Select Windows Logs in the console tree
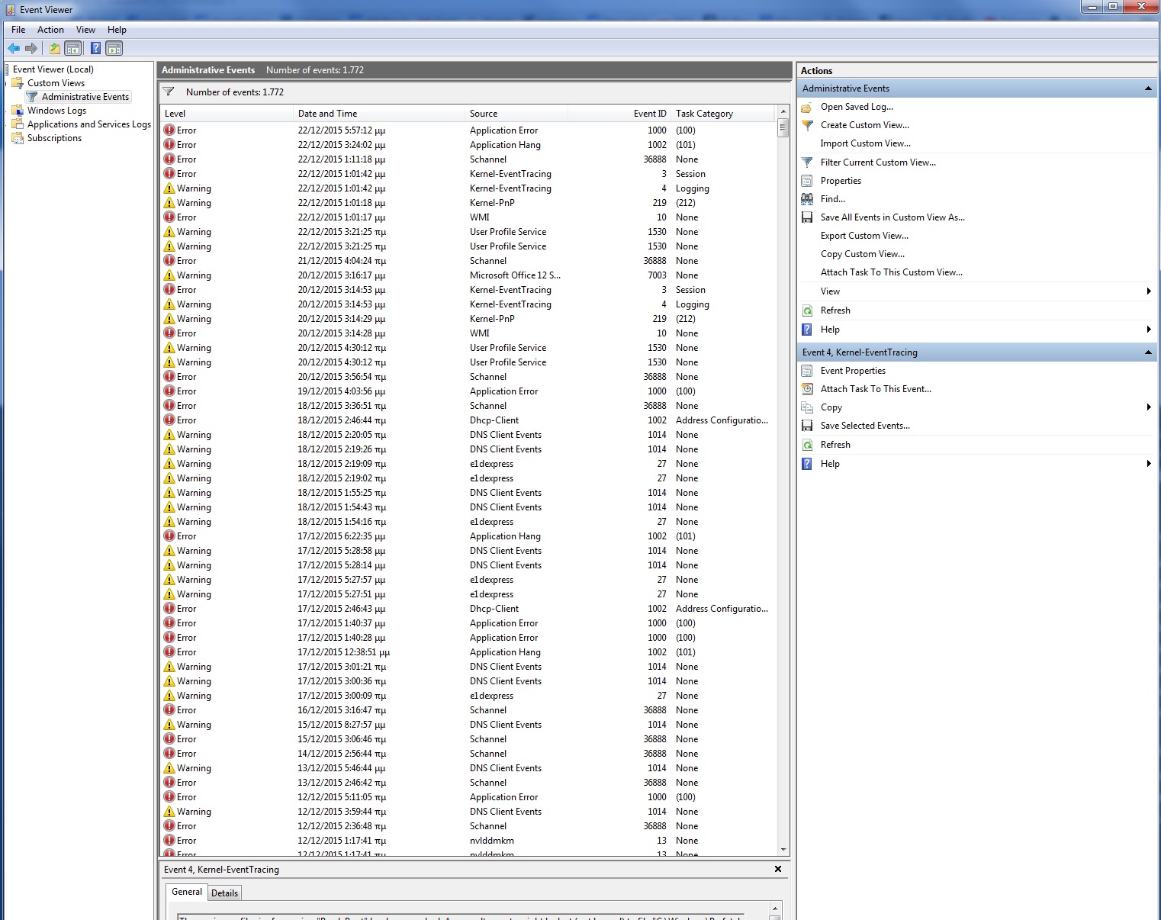 (56, 111)
